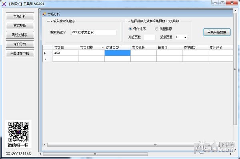Expand the 采集页数 dropdown

(185, 37)
